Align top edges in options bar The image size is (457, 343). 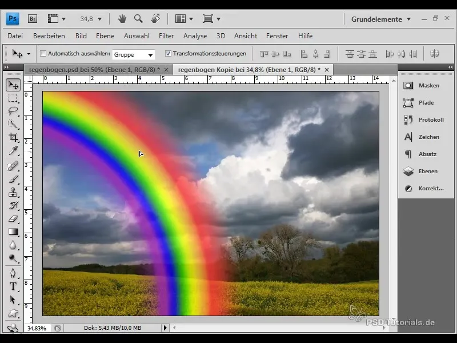264,54
